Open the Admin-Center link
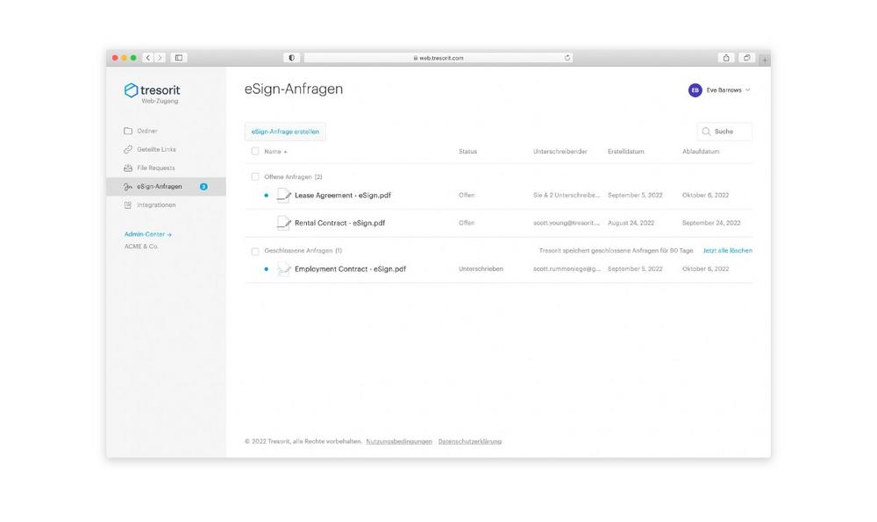This screenshot has width=877, height=522. pos(147,234)
